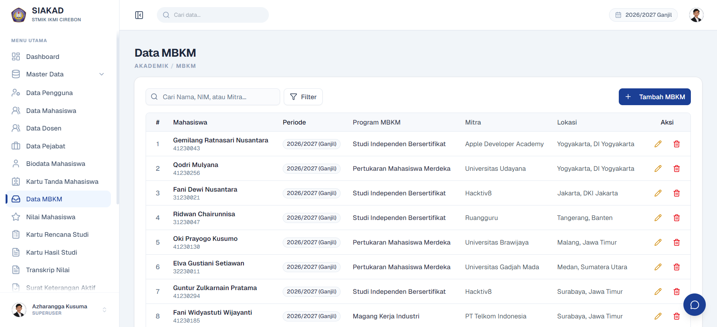Edit Gemilang Ratnasari Nusantara's MBKM record
This screenshot has width=717, height=327.
pyautogui.click(x=658, y=144)
